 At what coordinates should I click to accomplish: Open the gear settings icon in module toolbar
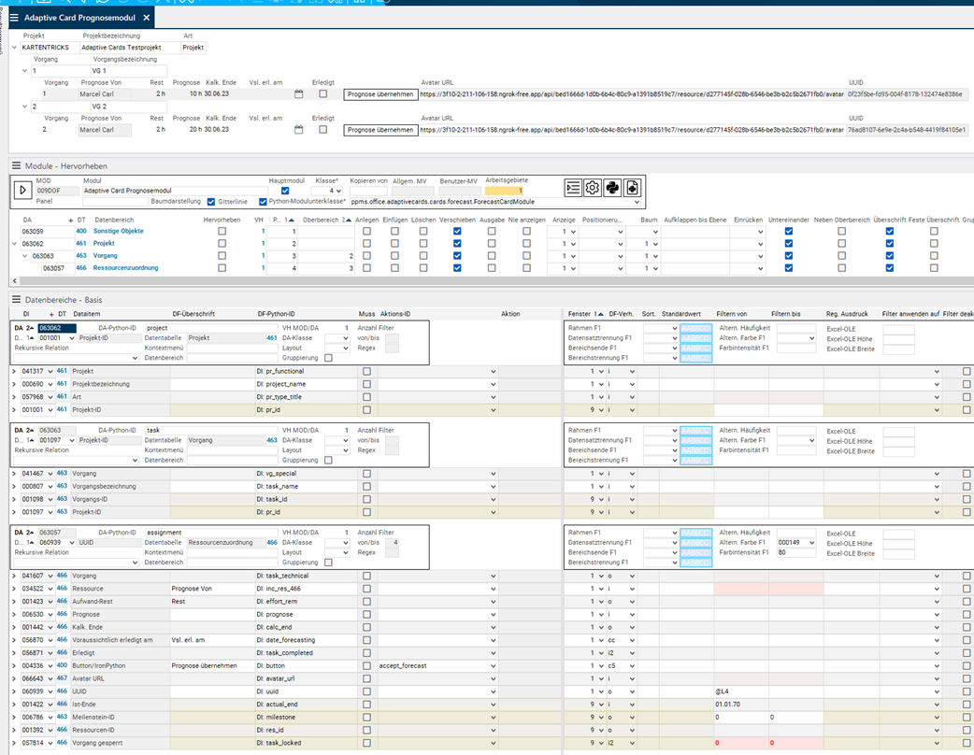pos(593,188)
